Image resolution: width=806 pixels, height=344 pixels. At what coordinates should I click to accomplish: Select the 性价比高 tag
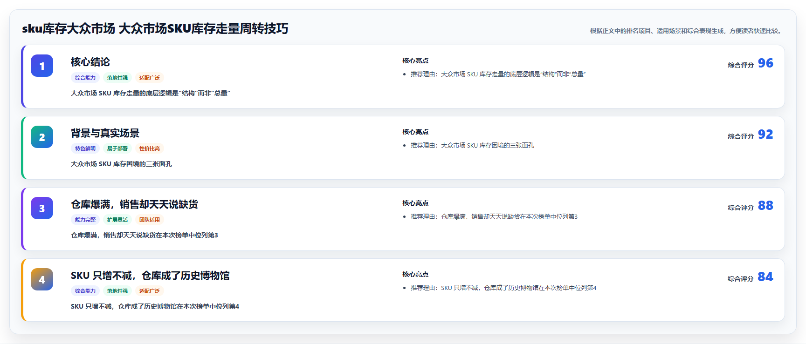coord(150,148)
